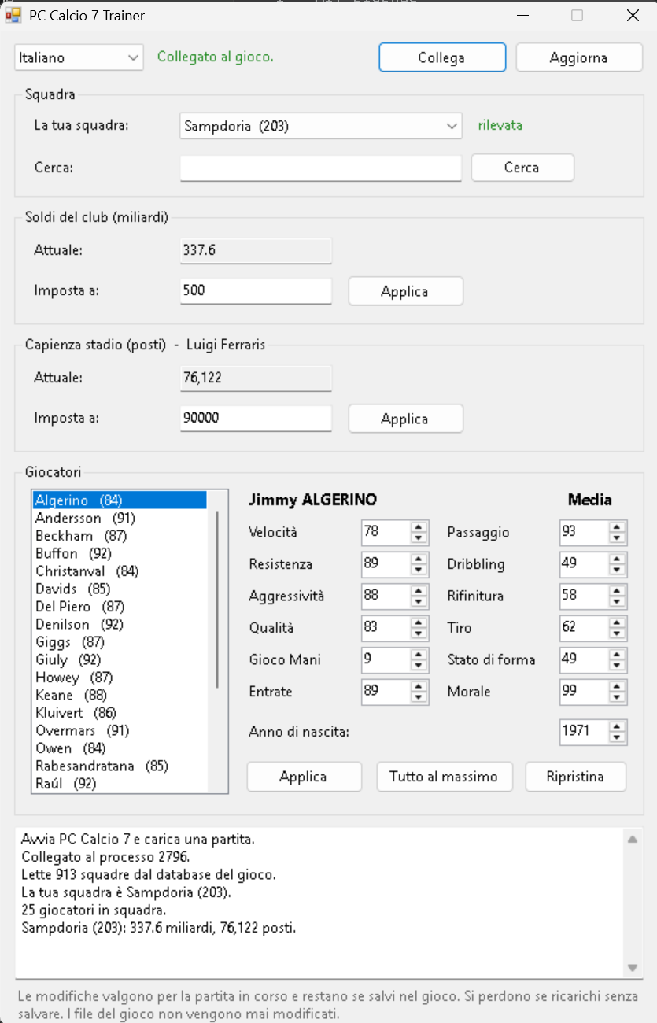Click the current club money value 337.6

tap(256, 250)
